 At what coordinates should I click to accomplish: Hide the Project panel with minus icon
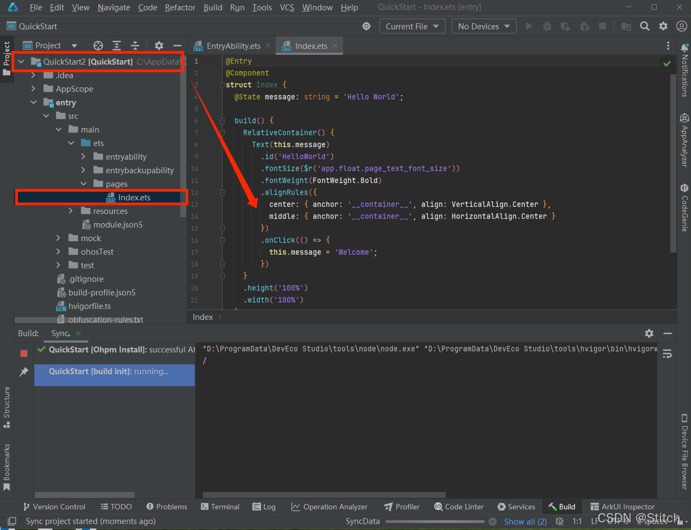[177, 46]
